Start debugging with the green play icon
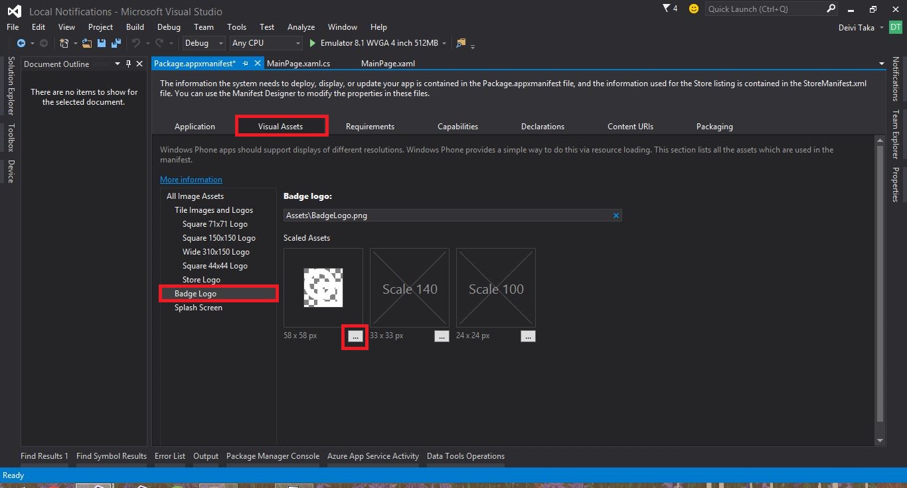 [x=313, y=43]
